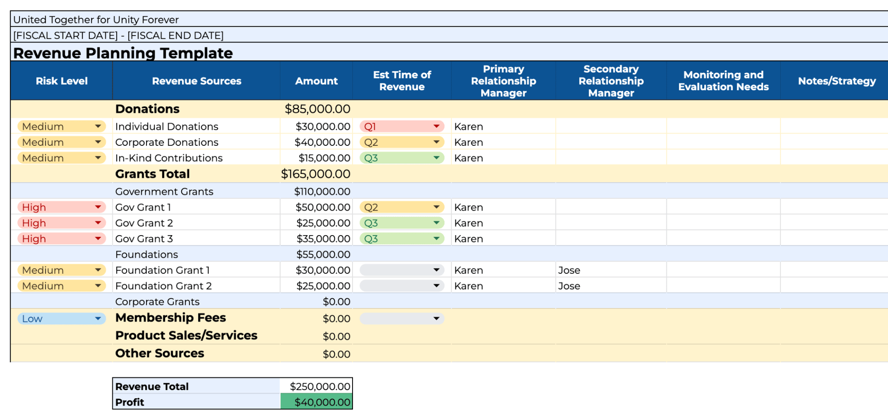888x420 pixels.
Task: Open the Membership Fees Low risk dropdown
Action: (x=62, y=319)
